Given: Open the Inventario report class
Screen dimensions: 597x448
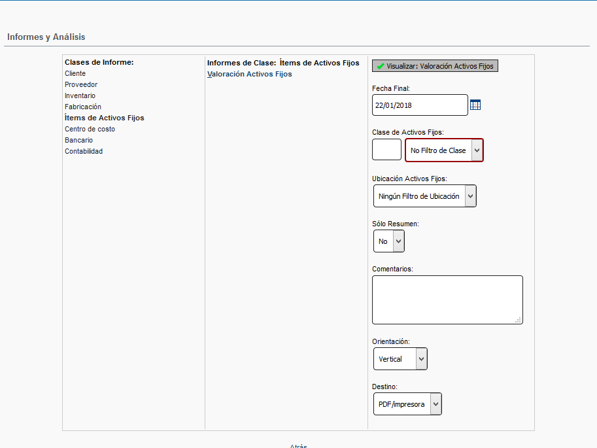Looking at the screenshot, I should (x=80, y=95).
